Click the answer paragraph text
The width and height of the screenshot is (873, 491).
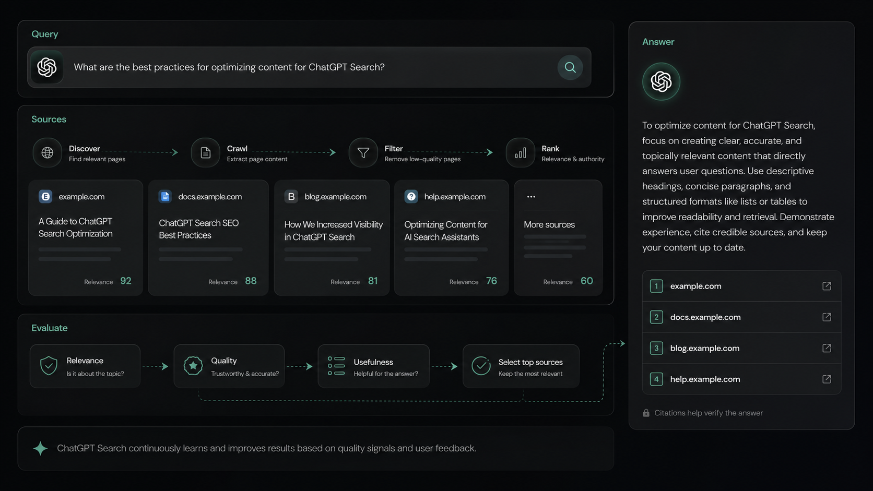tap(738, 186)
